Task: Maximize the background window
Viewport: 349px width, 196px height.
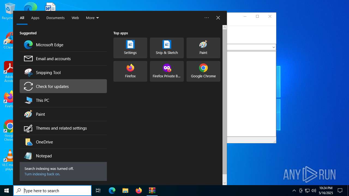Action: 257,17
